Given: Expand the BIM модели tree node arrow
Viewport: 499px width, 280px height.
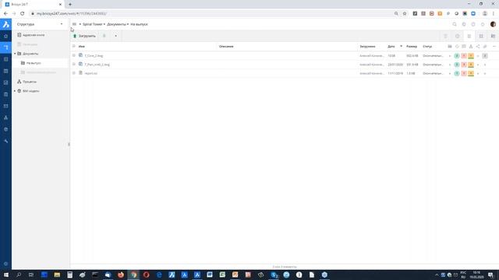Looking at the screenshot, I should 15,91.
